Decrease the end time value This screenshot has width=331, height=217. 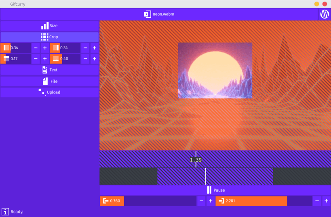click(x=317, y=201)
